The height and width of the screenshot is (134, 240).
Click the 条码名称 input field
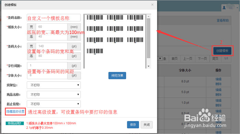54,17
